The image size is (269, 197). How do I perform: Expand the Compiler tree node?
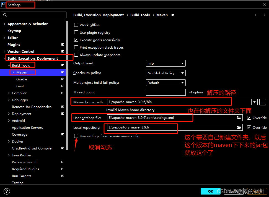click(9, 93)
